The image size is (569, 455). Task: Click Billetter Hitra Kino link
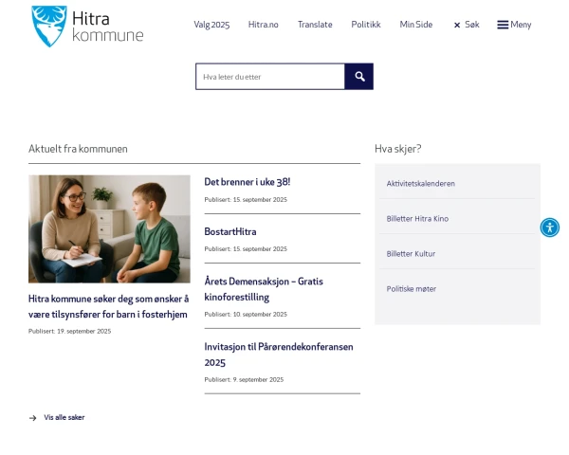click(417, 219)
